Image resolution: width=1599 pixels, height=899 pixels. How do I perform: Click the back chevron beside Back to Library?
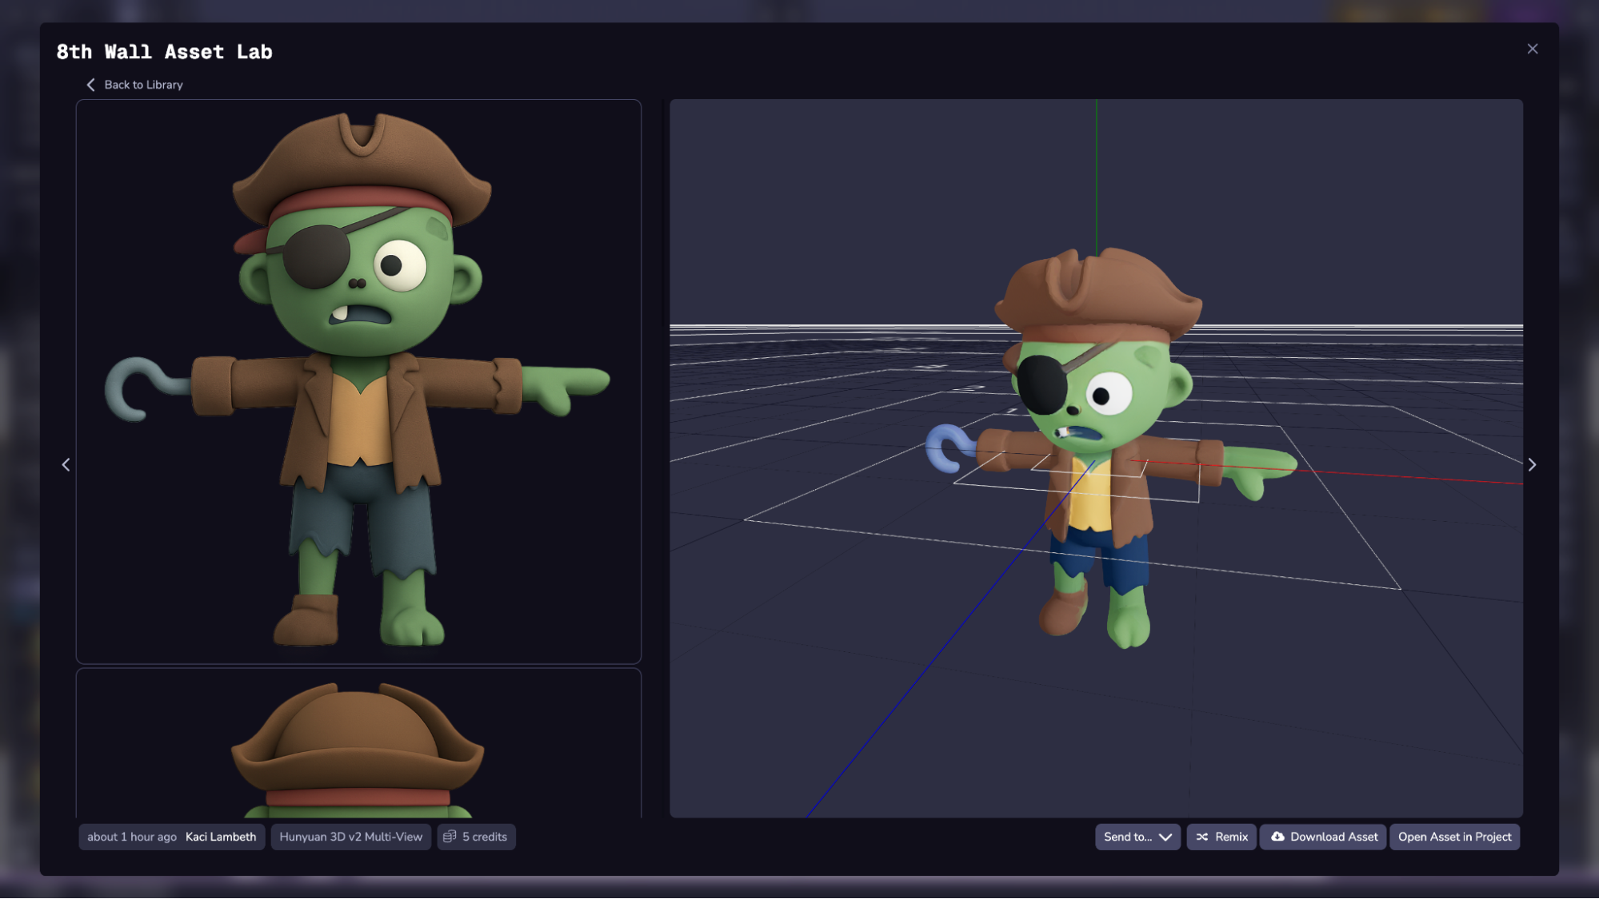[x=90, y=85]
